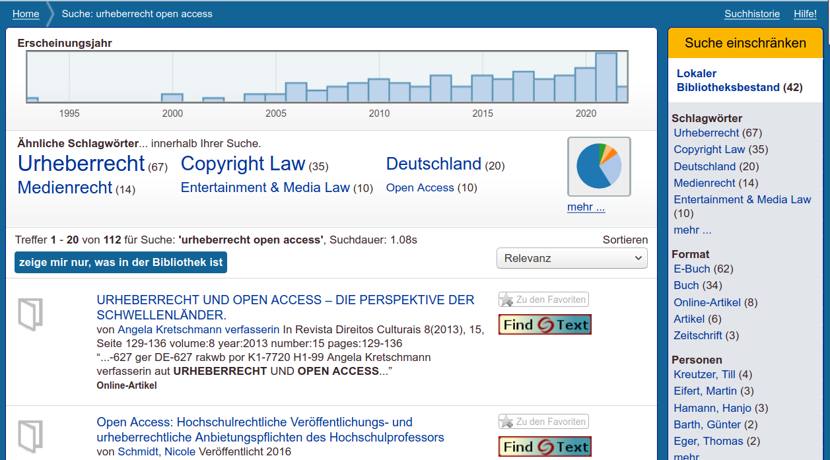
Task: Go to Home in breadcrumb
Action: [26, 14]
